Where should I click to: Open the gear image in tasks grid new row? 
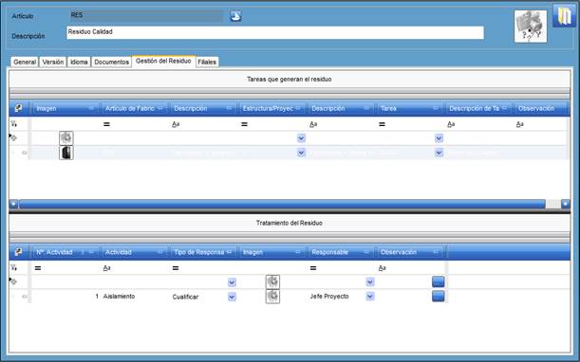tap(66, 137)
